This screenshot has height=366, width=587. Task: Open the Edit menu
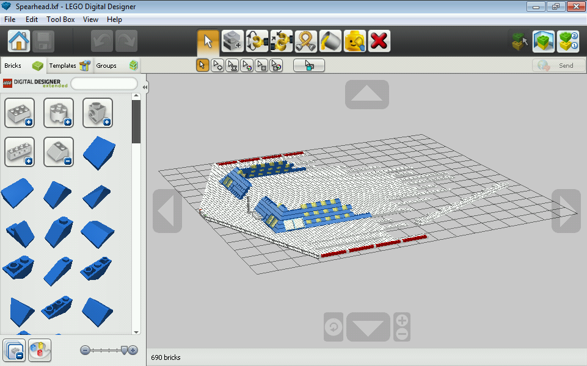click(31, 20)
